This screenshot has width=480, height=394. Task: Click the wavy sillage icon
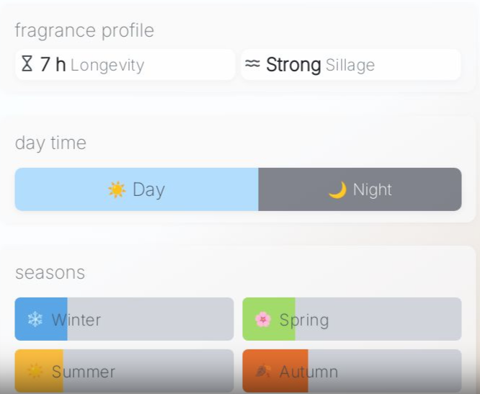tap(252, 64)
